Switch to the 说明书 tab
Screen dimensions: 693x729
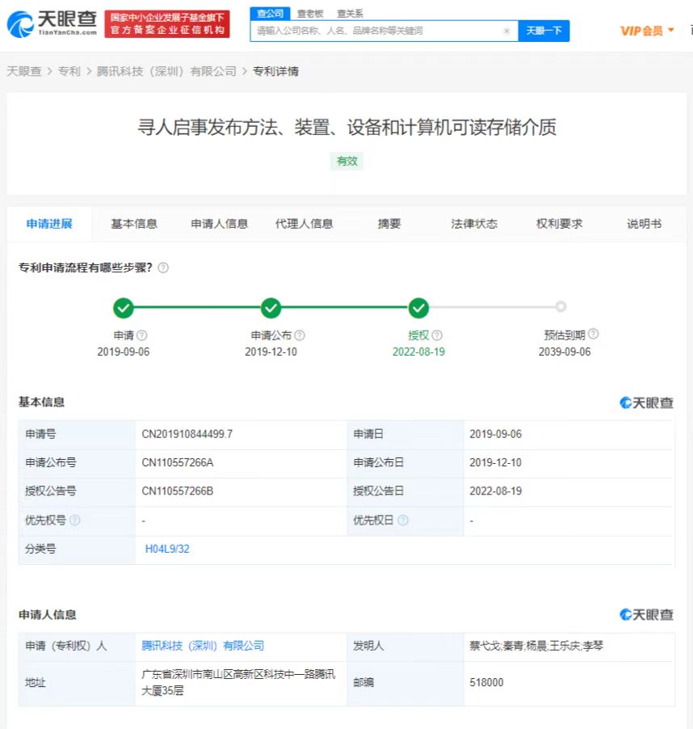click(x=644, y=224)
